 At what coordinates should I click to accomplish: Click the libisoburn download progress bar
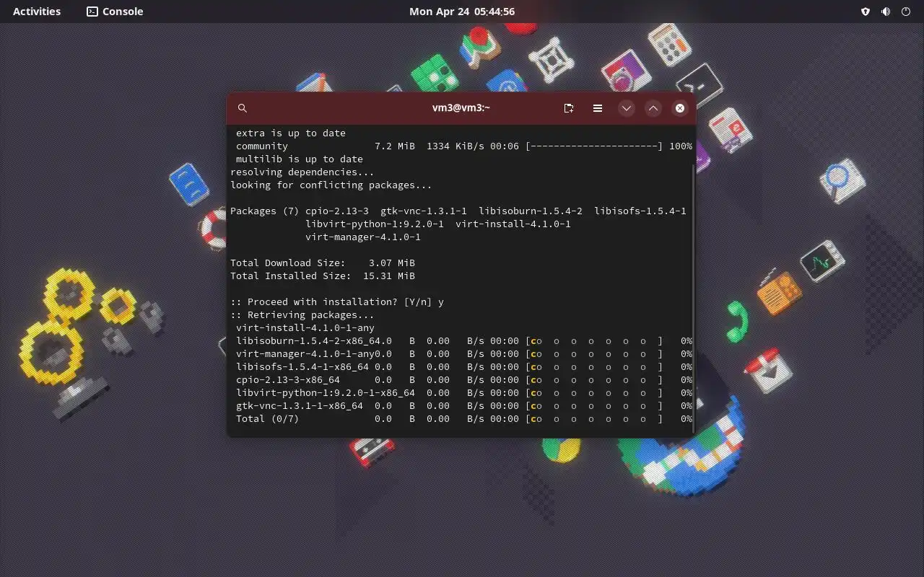[x=594, y=341]
